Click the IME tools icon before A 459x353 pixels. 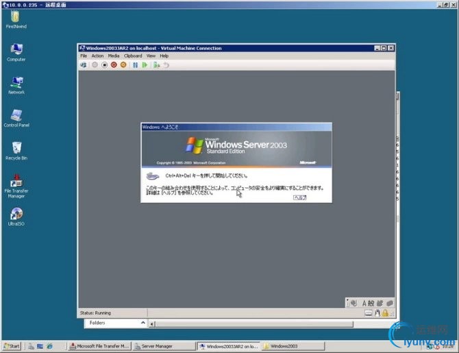tap(354, 304)
